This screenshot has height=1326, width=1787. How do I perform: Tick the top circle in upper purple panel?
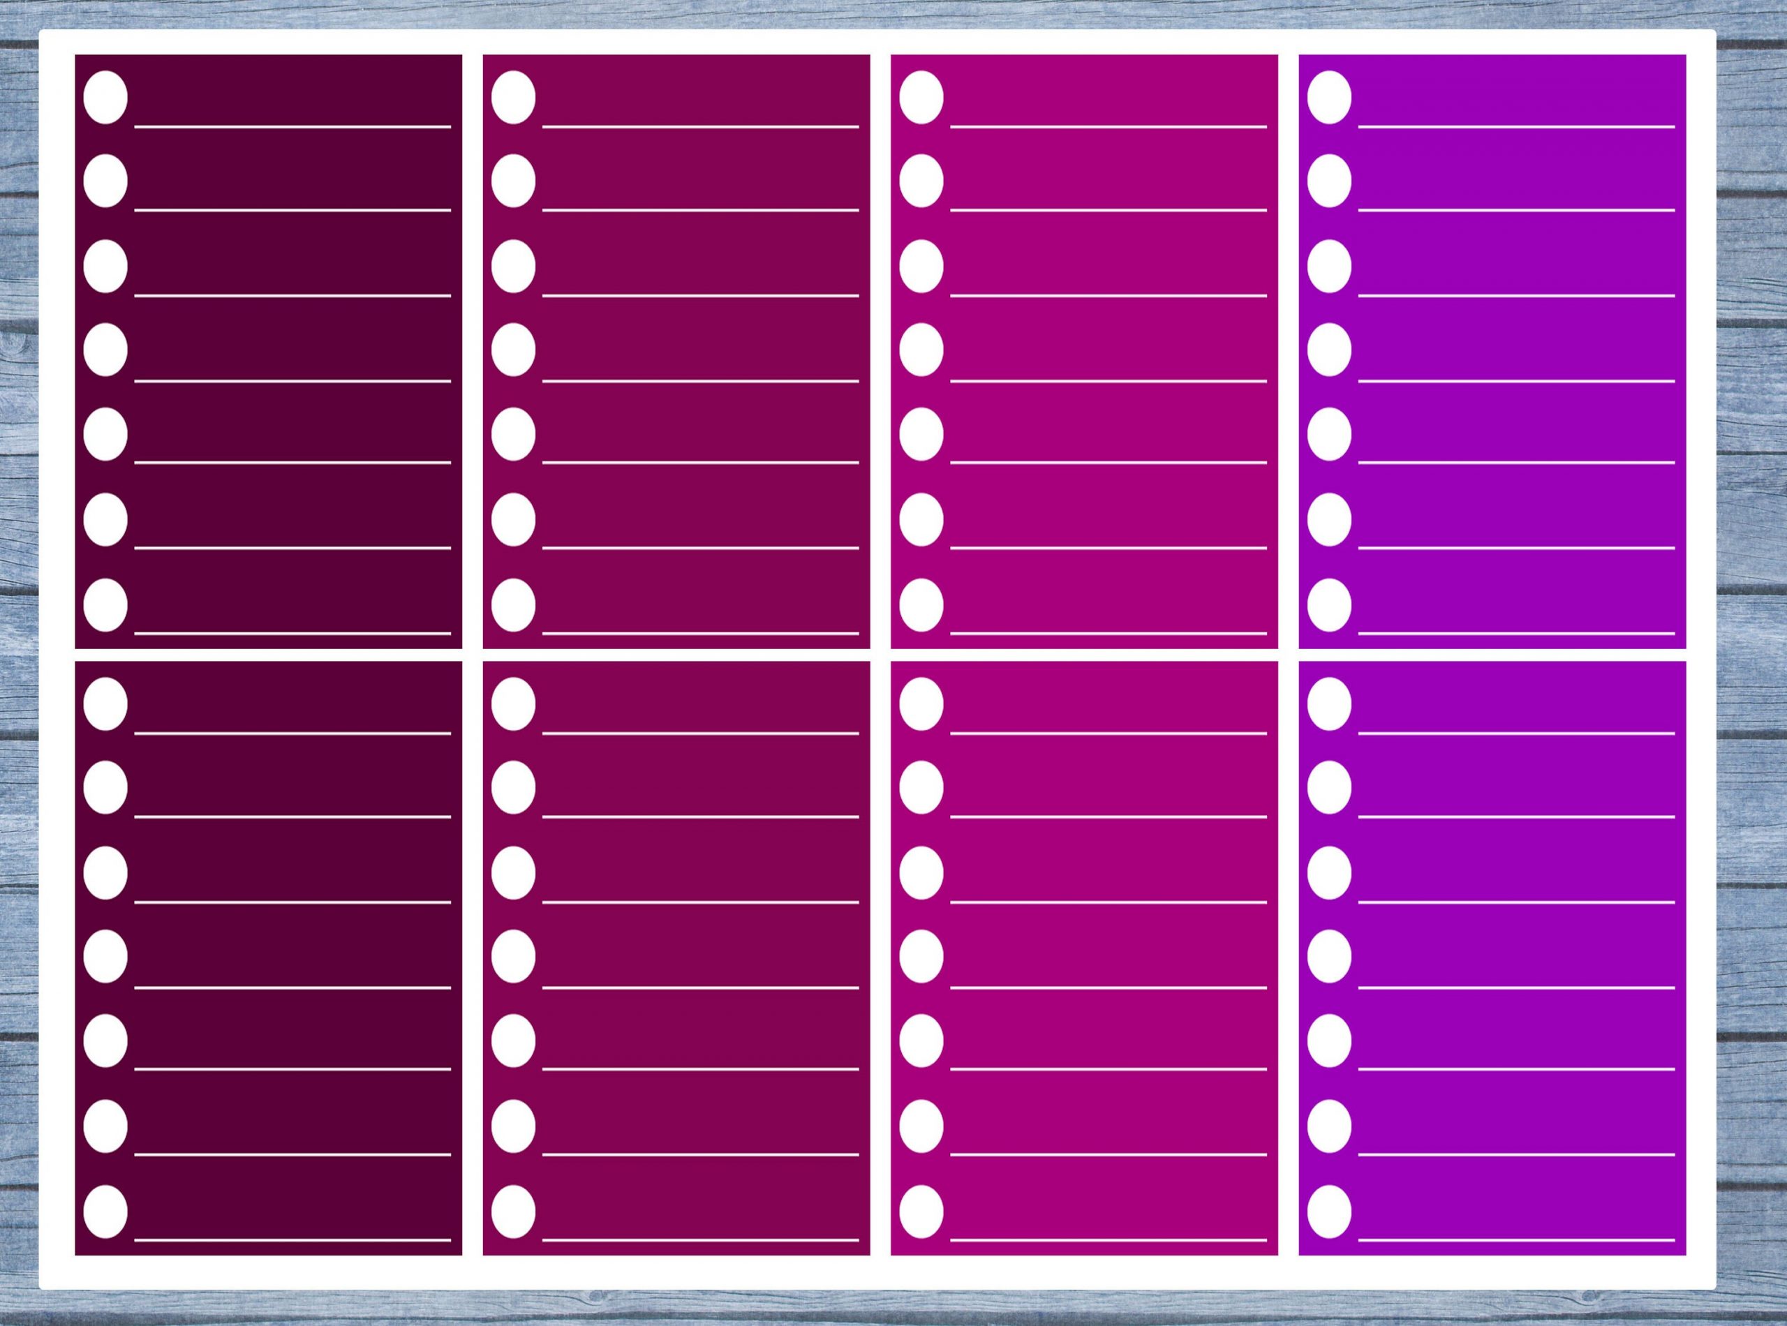1328,97
